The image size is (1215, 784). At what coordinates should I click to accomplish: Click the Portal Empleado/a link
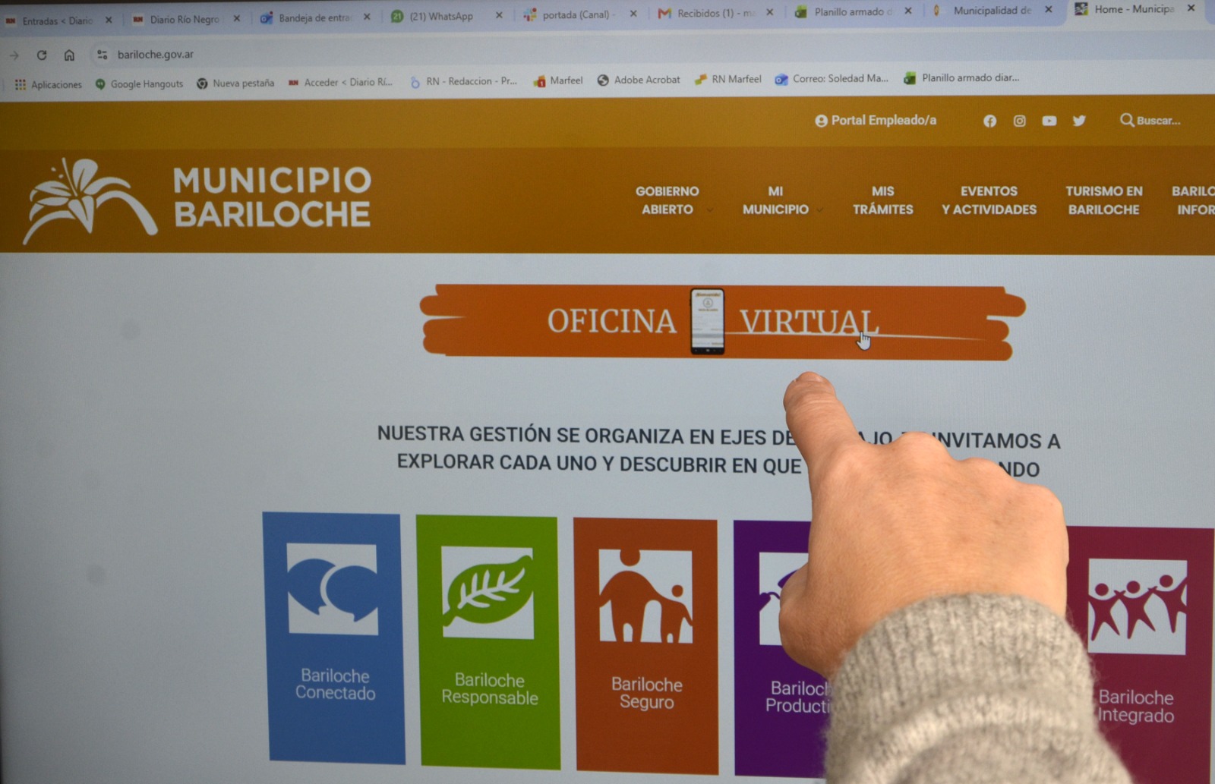click(x=876, y=120)
